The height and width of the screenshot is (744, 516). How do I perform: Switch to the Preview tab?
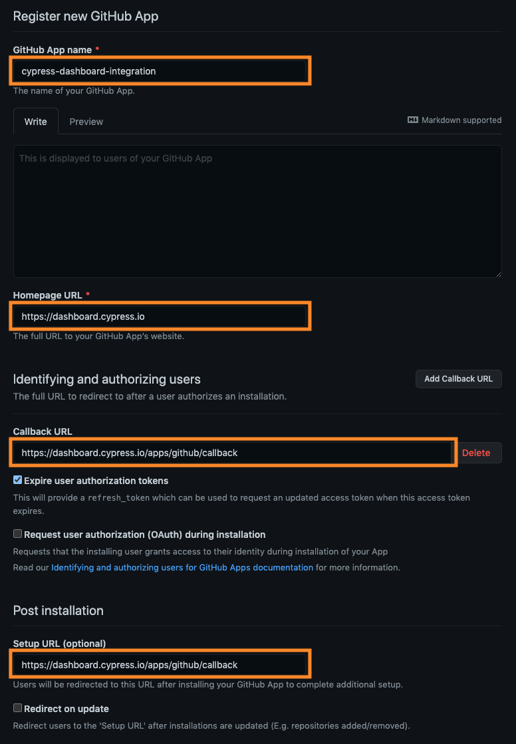[x=87, y=122]
